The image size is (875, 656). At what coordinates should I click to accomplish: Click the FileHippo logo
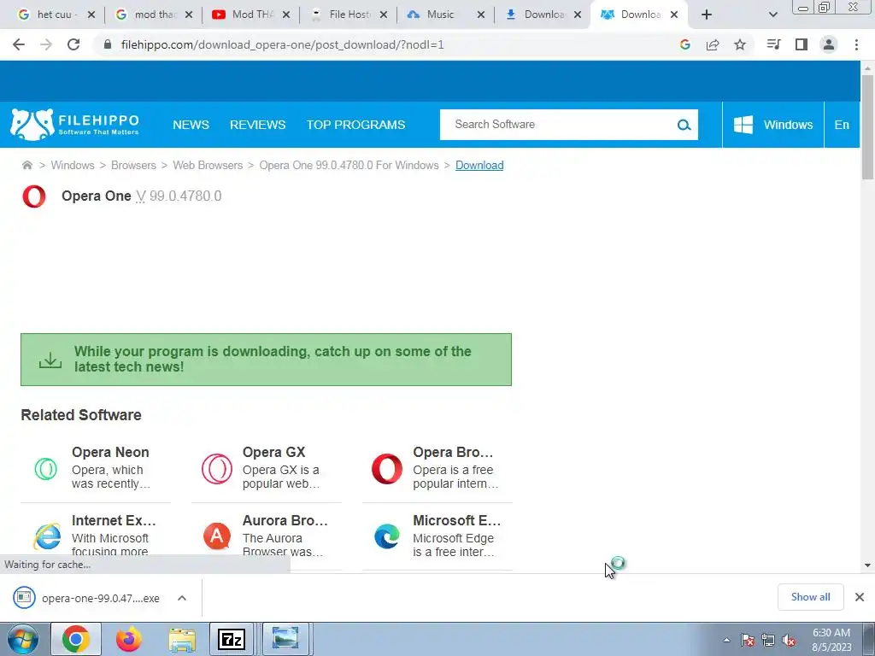[75, 125]
